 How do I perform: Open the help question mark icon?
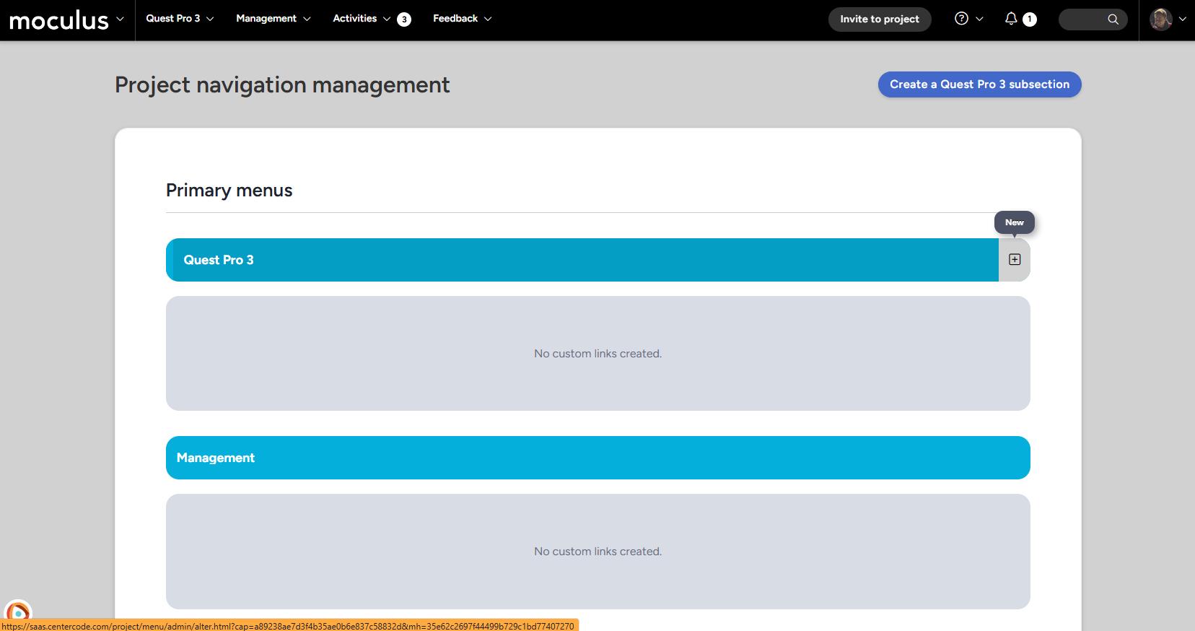tap(961, 19)
